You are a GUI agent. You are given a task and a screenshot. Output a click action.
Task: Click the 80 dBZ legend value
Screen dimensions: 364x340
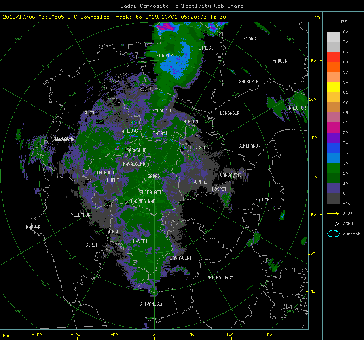[x=345, y=32]
